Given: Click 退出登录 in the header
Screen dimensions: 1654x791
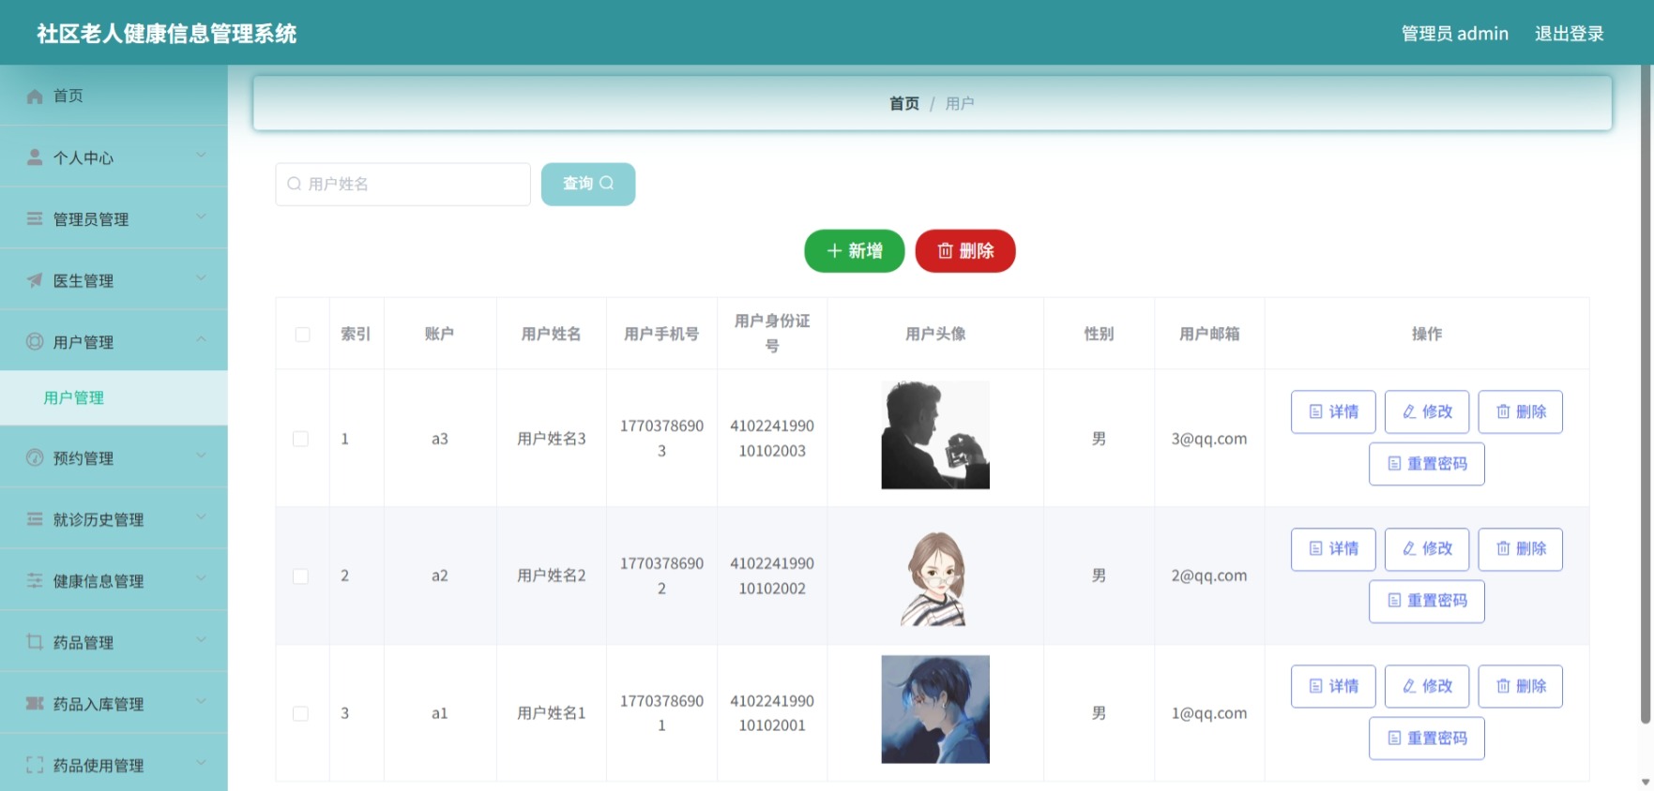Looking at the screenshot, I should pyautogui.click(x=1569, y=34).
